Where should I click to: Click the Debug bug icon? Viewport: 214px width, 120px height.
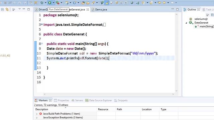coord(42,3)
